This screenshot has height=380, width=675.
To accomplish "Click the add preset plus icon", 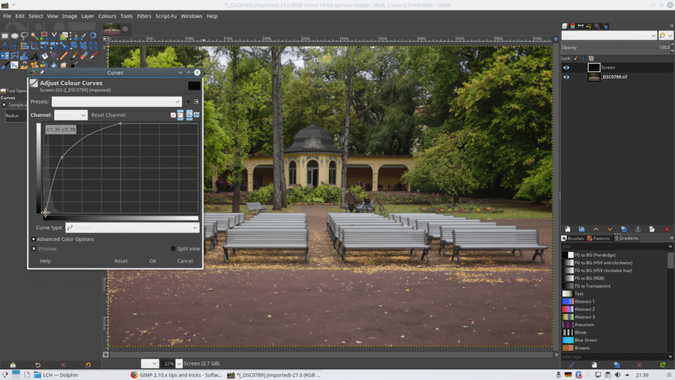I will point(188,102).
